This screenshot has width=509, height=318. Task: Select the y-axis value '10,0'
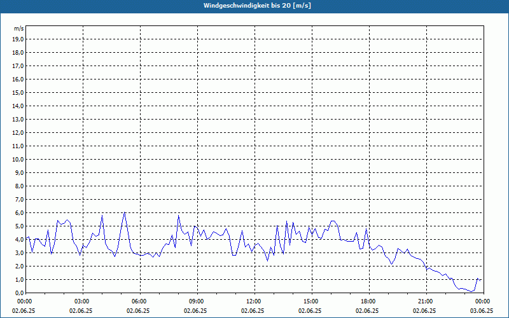[18, 160]
